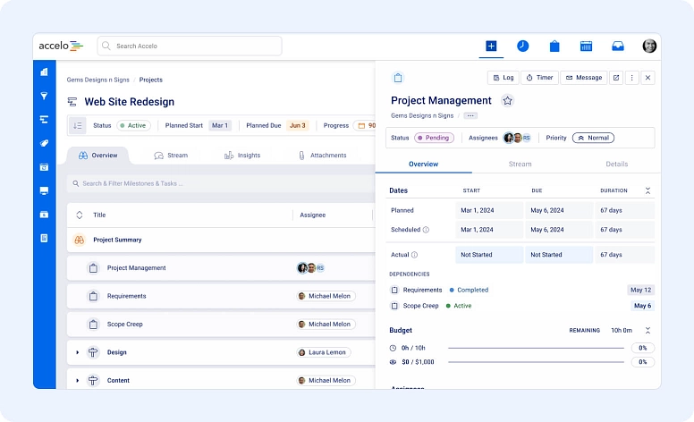Edit the Planned due date May 6, 2024
694x422 pixels.
559,211
